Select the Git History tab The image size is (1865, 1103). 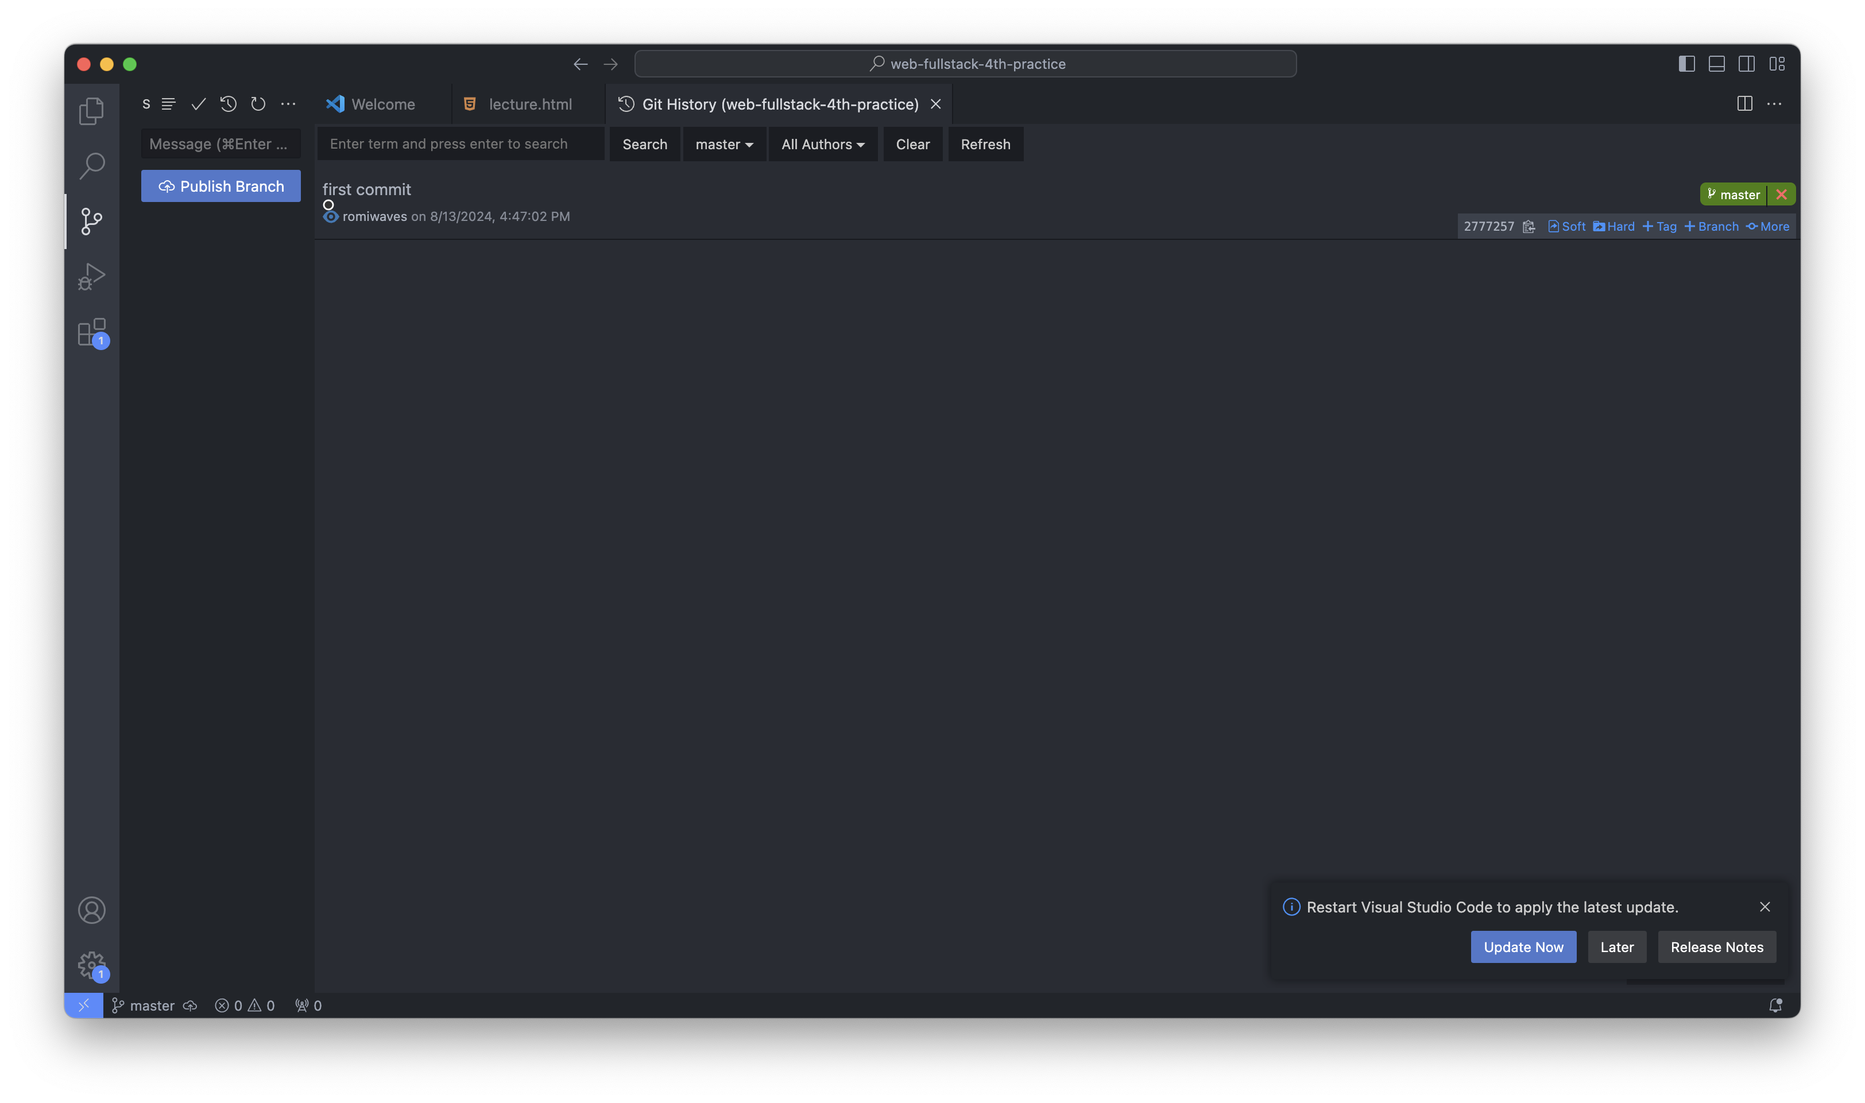pyautogui.click(x=779, y=104)
